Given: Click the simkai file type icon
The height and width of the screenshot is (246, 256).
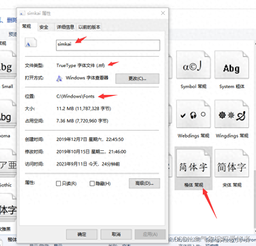Looking at the screenshot, I should [31, 42].
